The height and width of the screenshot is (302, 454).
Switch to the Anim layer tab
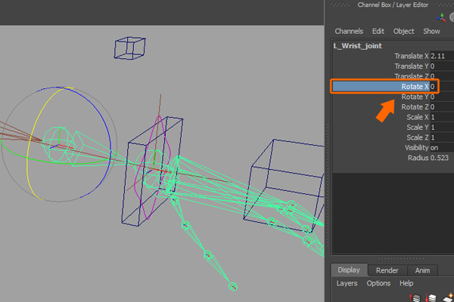pos(422,270)
